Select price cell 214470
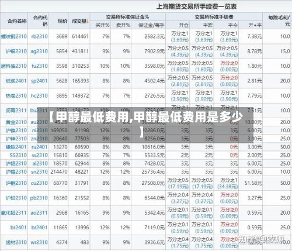The height and width of the screenshot is (251, 292). pos(59,172)
